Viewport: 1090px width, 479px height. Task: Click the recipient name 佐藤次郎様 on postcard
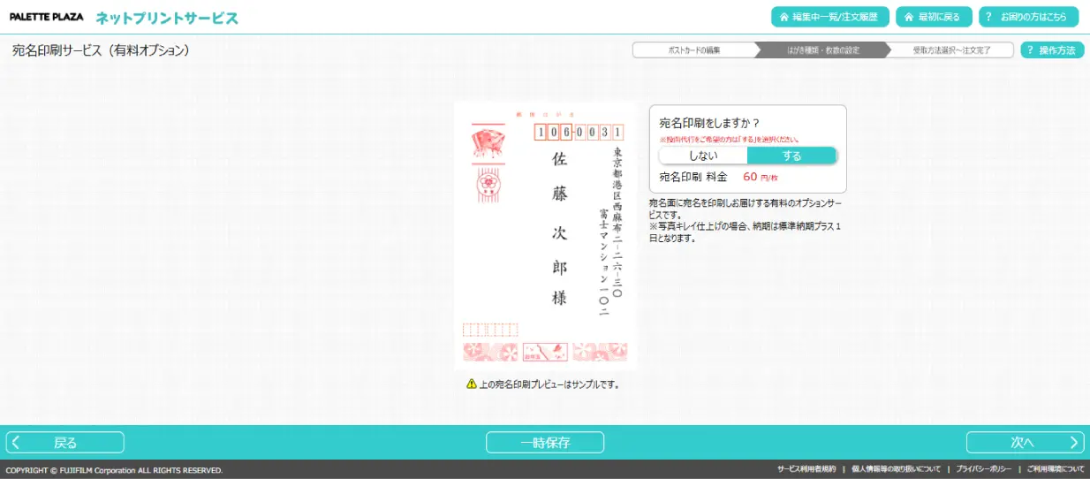[x=559, y=228]
